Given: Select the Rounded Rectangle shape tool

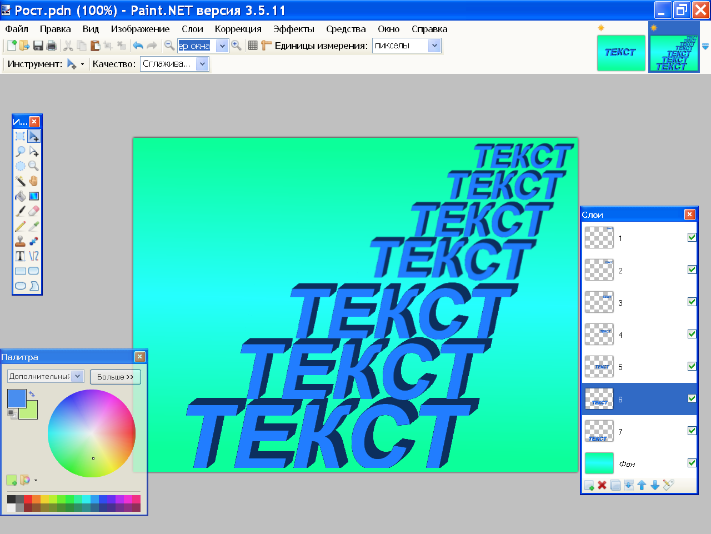Looking at the screenshot, I should pyautogui.click(x=34, y=271).
